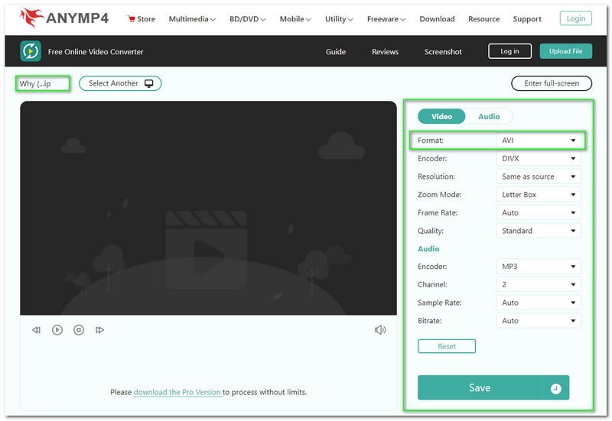Click the fast forward icon

(99, 330)
